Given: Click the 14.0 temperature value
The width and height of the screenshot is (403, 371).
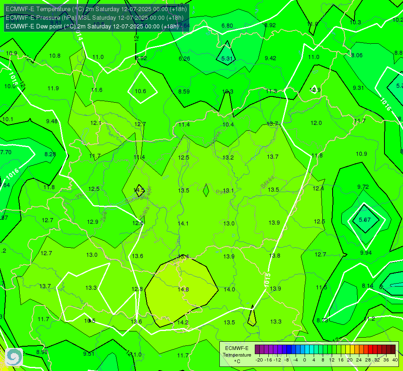Looking at the screenshot, I should pyautogui.click(x=229, y=290).
